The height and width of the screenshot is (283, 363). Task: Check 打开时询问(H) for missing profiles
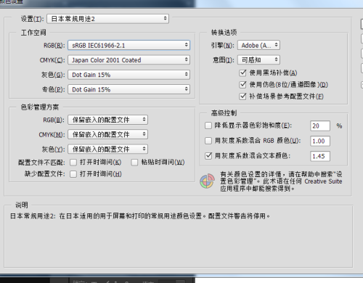click(73, 174)
